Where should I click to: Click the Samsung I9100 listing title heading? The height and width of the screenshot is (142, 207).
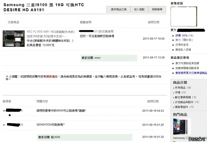click(44, 7)
